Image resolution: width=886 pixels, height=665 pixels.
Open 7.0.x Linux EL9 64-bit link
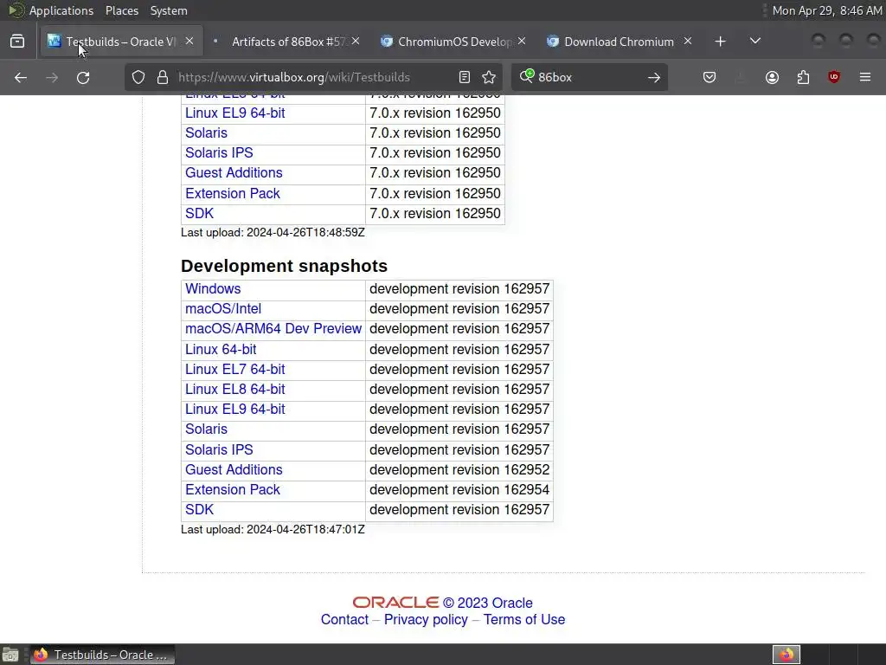(x=235, y=113)
